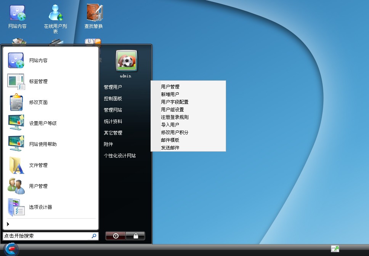Open 网站内容 icon in start menu
Screen dimensions: 369x256
click(x=16, y=61)
